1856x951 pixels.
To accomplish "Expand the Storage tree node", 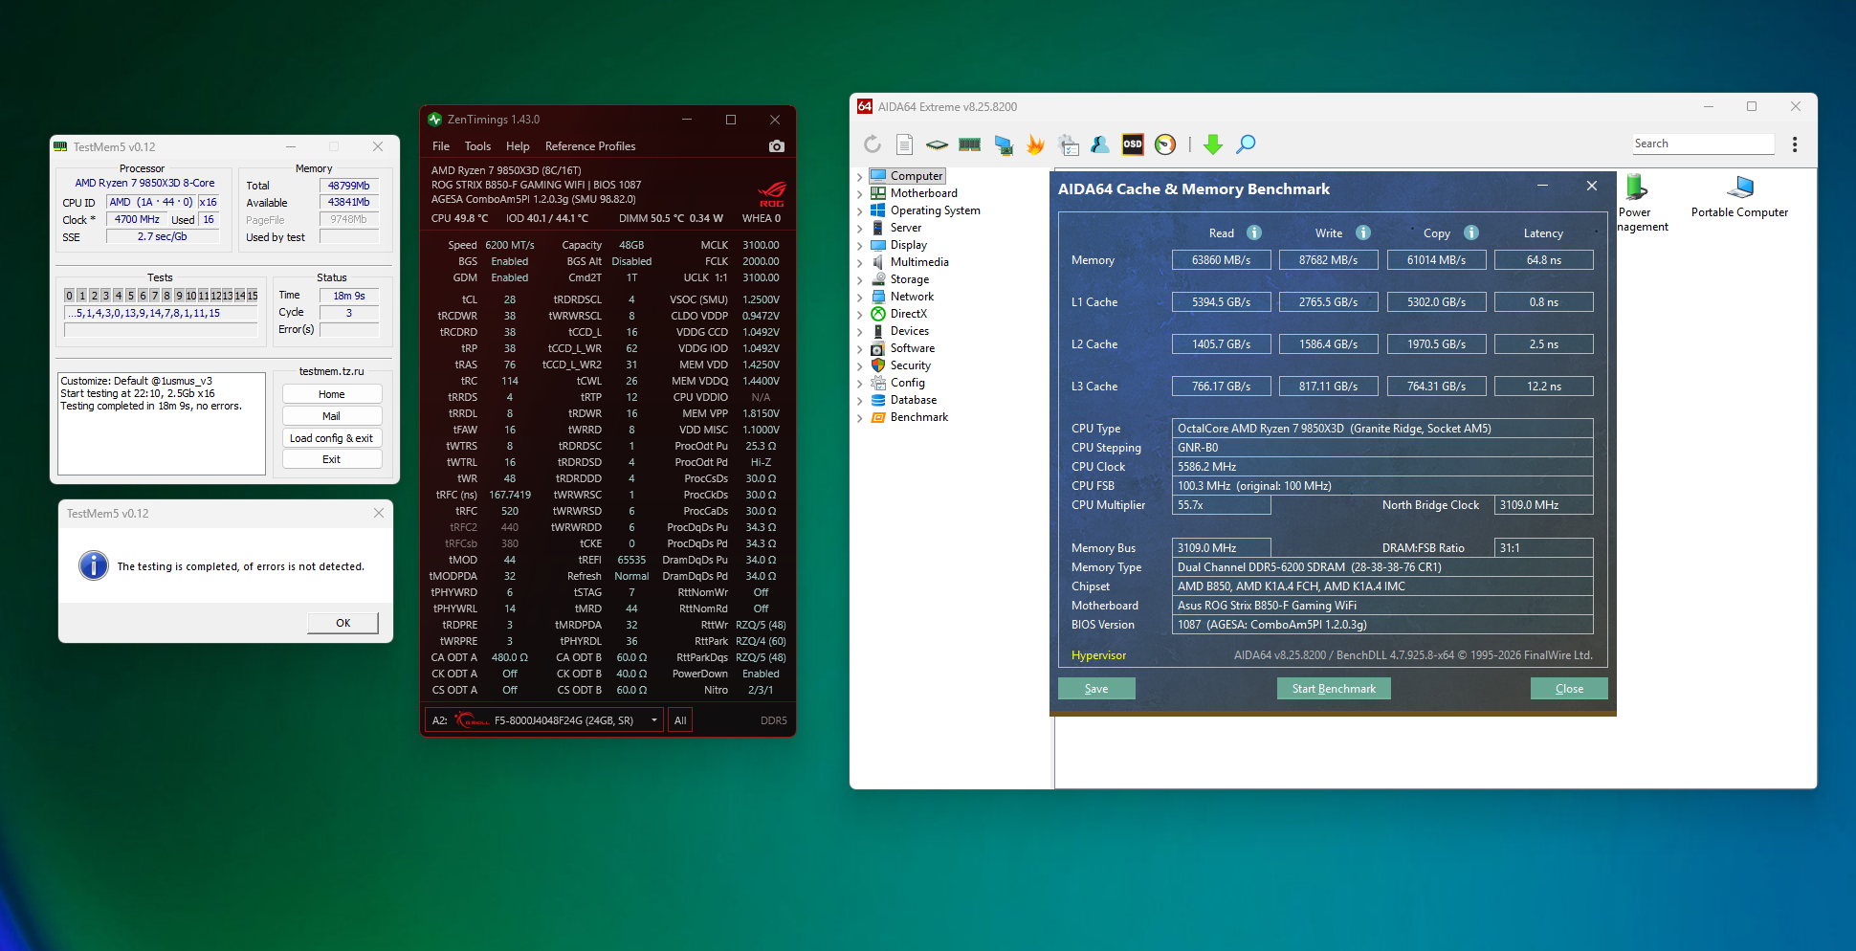I will point(859,280).
